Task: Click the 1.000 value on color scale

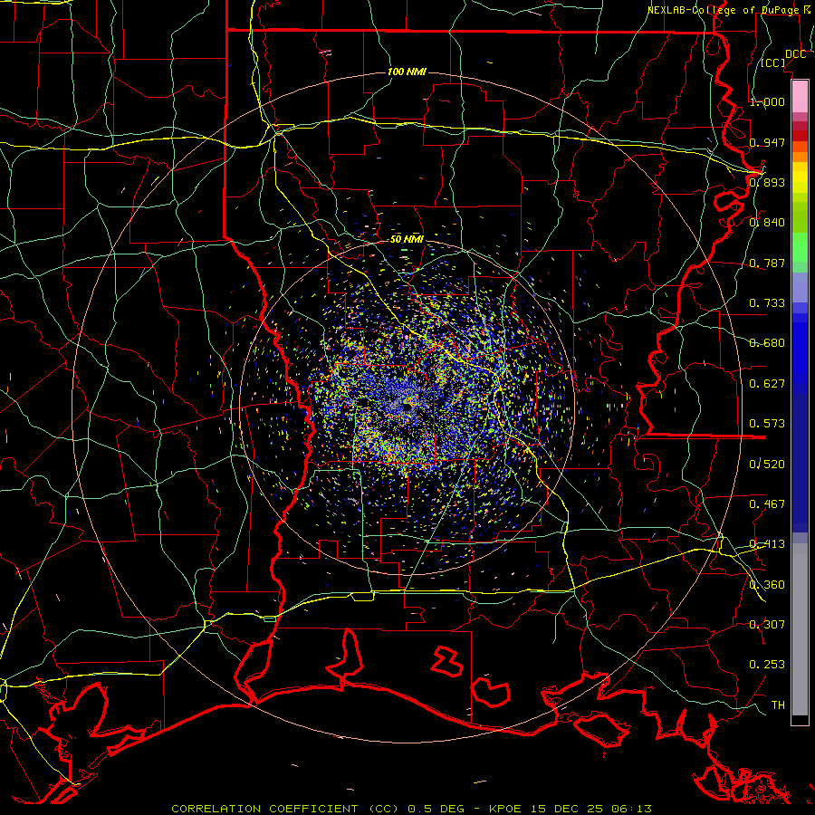Action: 767,101
